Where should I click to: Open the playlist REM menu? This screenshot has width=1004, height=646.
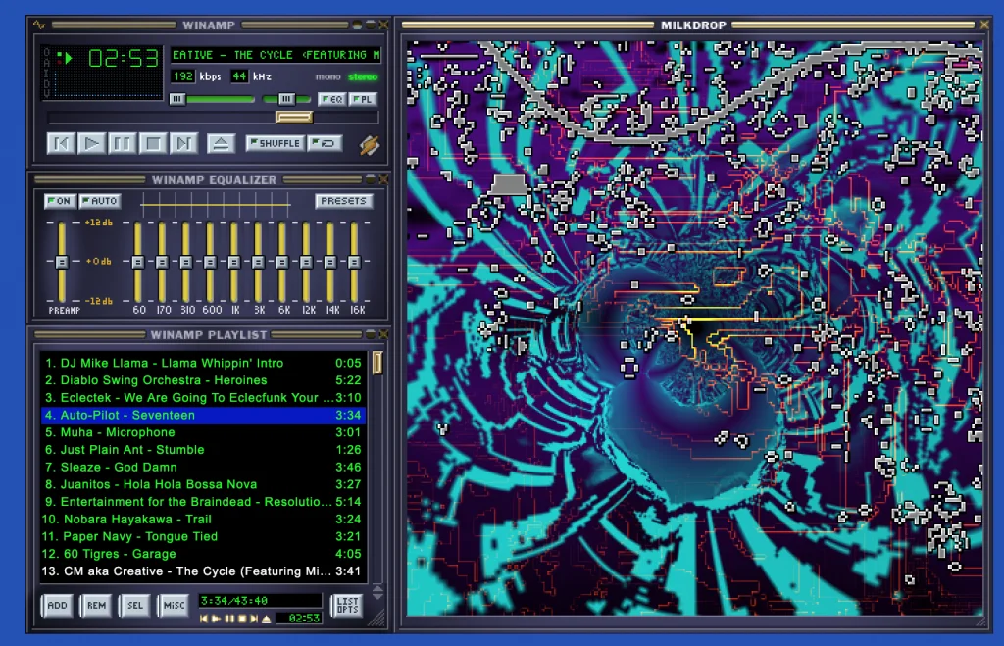click(97, 605)
